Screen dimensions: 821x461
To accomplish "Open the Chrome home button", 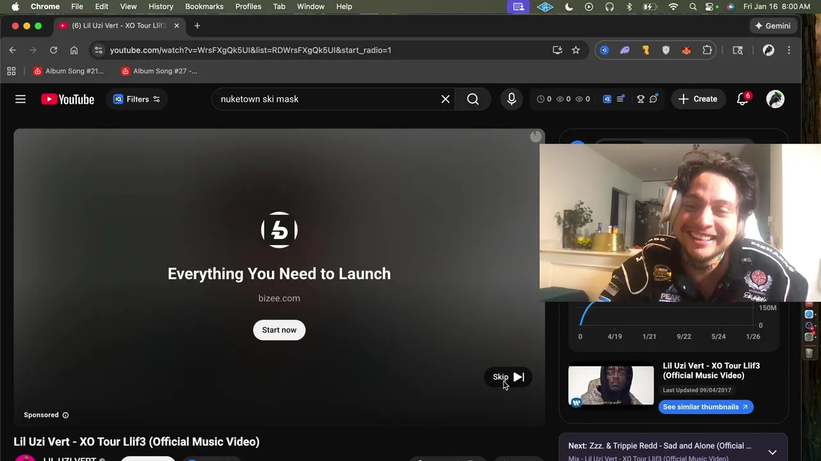I will [74, 50].
